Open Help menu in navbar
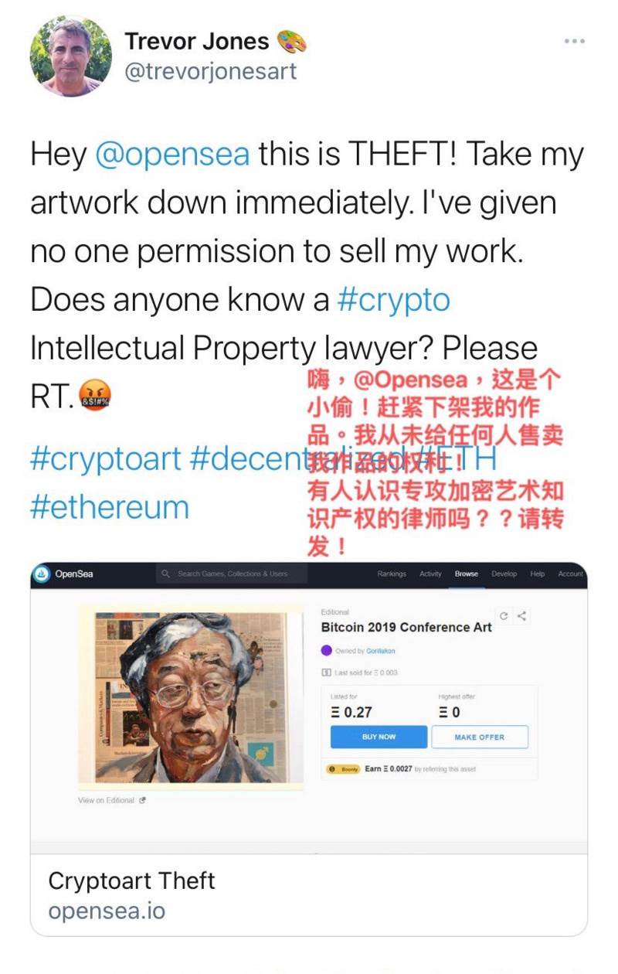The image size is (618, 974). (538, 574)
